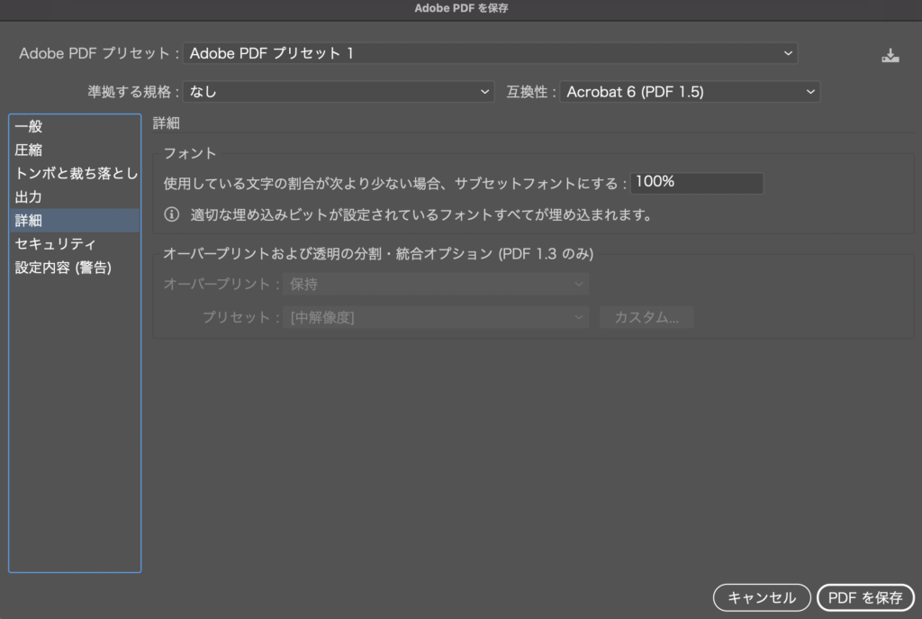Click the カスタム... button

point(646,317)
